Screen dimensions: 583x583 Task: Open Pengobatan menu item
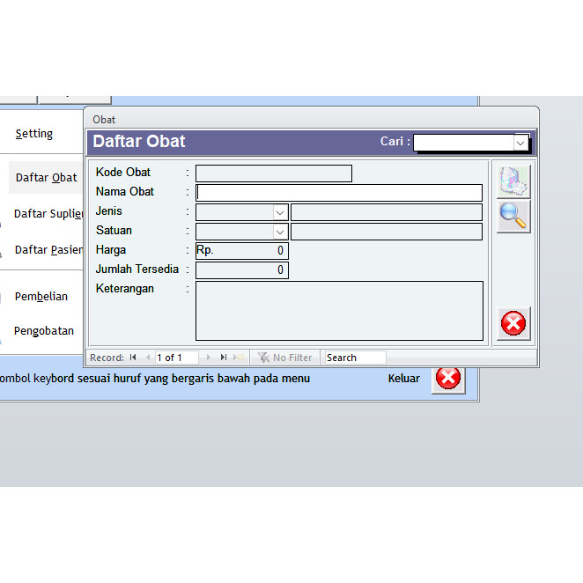[44, 331]
